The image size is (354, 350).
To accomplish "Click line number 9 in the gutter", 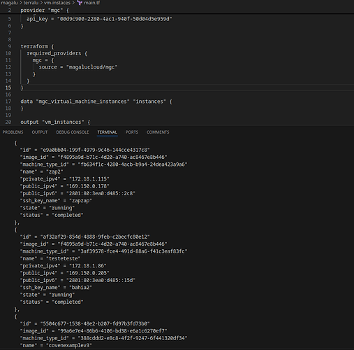I will pyautogui.click(x=10, y=46).
